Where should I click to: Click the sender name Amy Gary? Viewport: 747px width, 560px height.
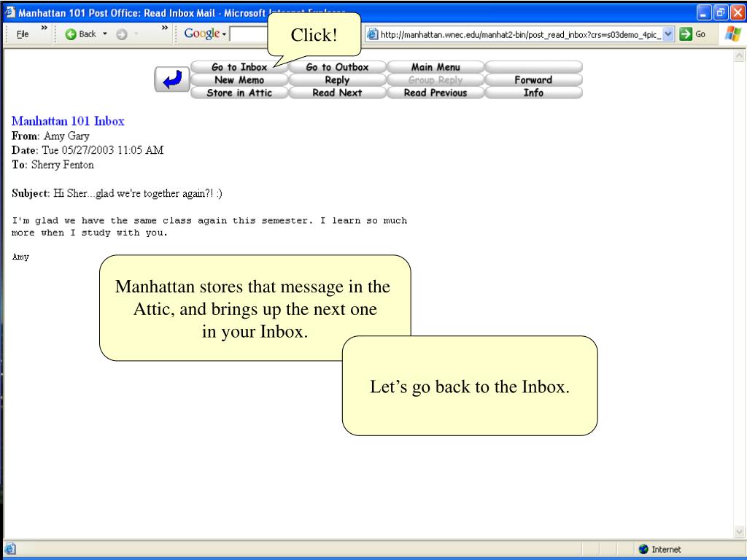click(x=66, y=136)
